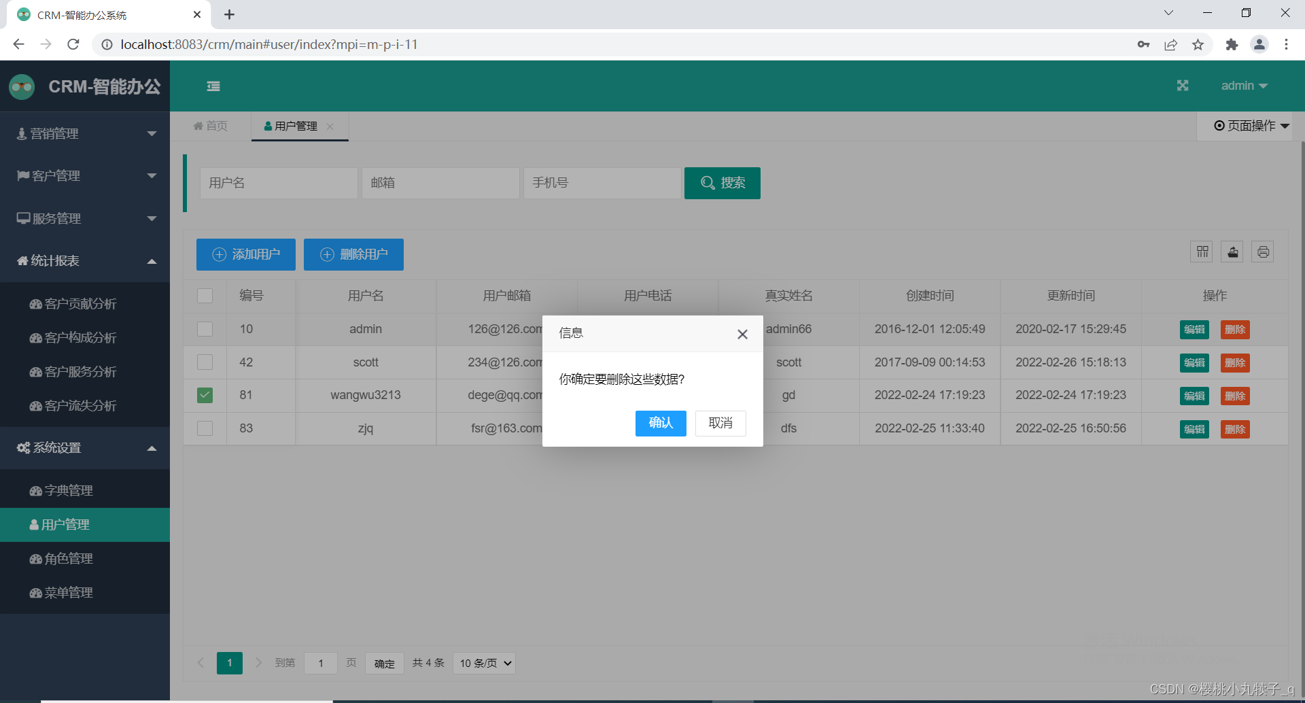Viewport: 1305px width, 703px height.
Task: Click the export data icon
Action: point(1232,252)
